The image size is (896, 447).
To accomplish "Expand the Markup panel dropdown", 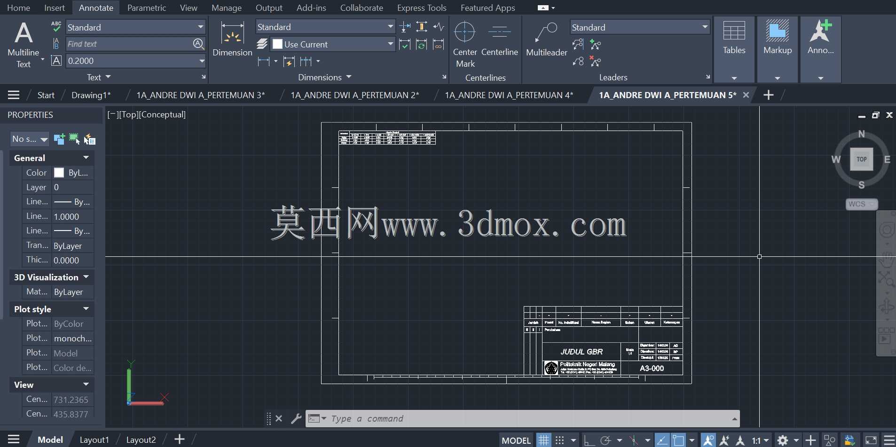I will tap(778, 78).
